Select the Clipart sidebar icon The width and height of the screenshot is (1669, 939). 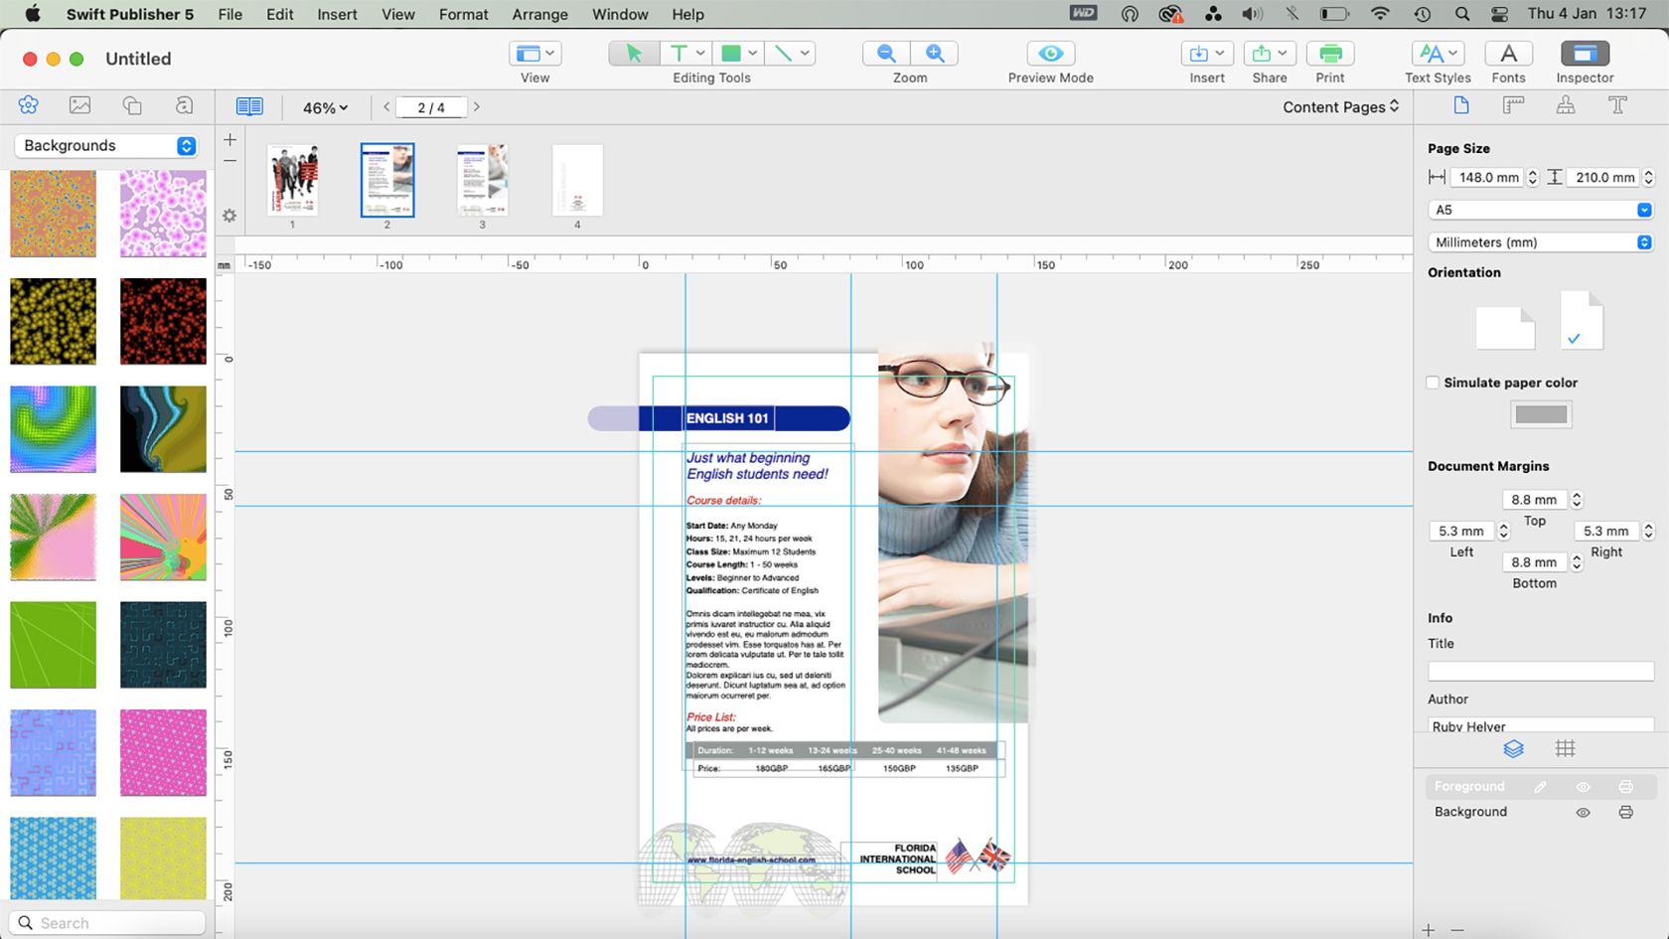[28, 104]
